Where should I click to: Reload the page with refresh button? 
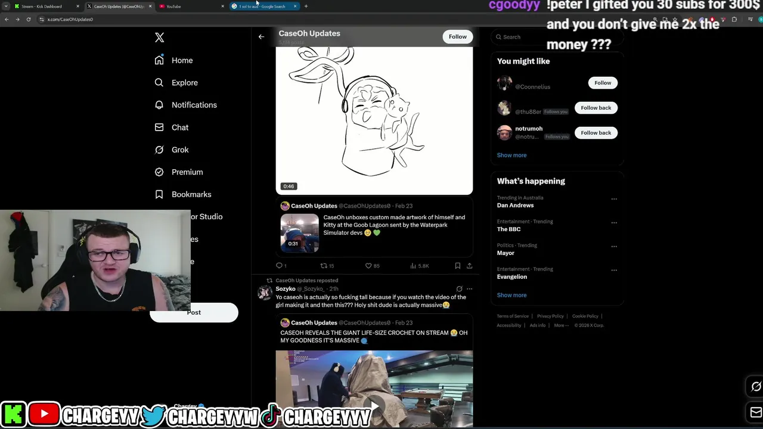28,19
